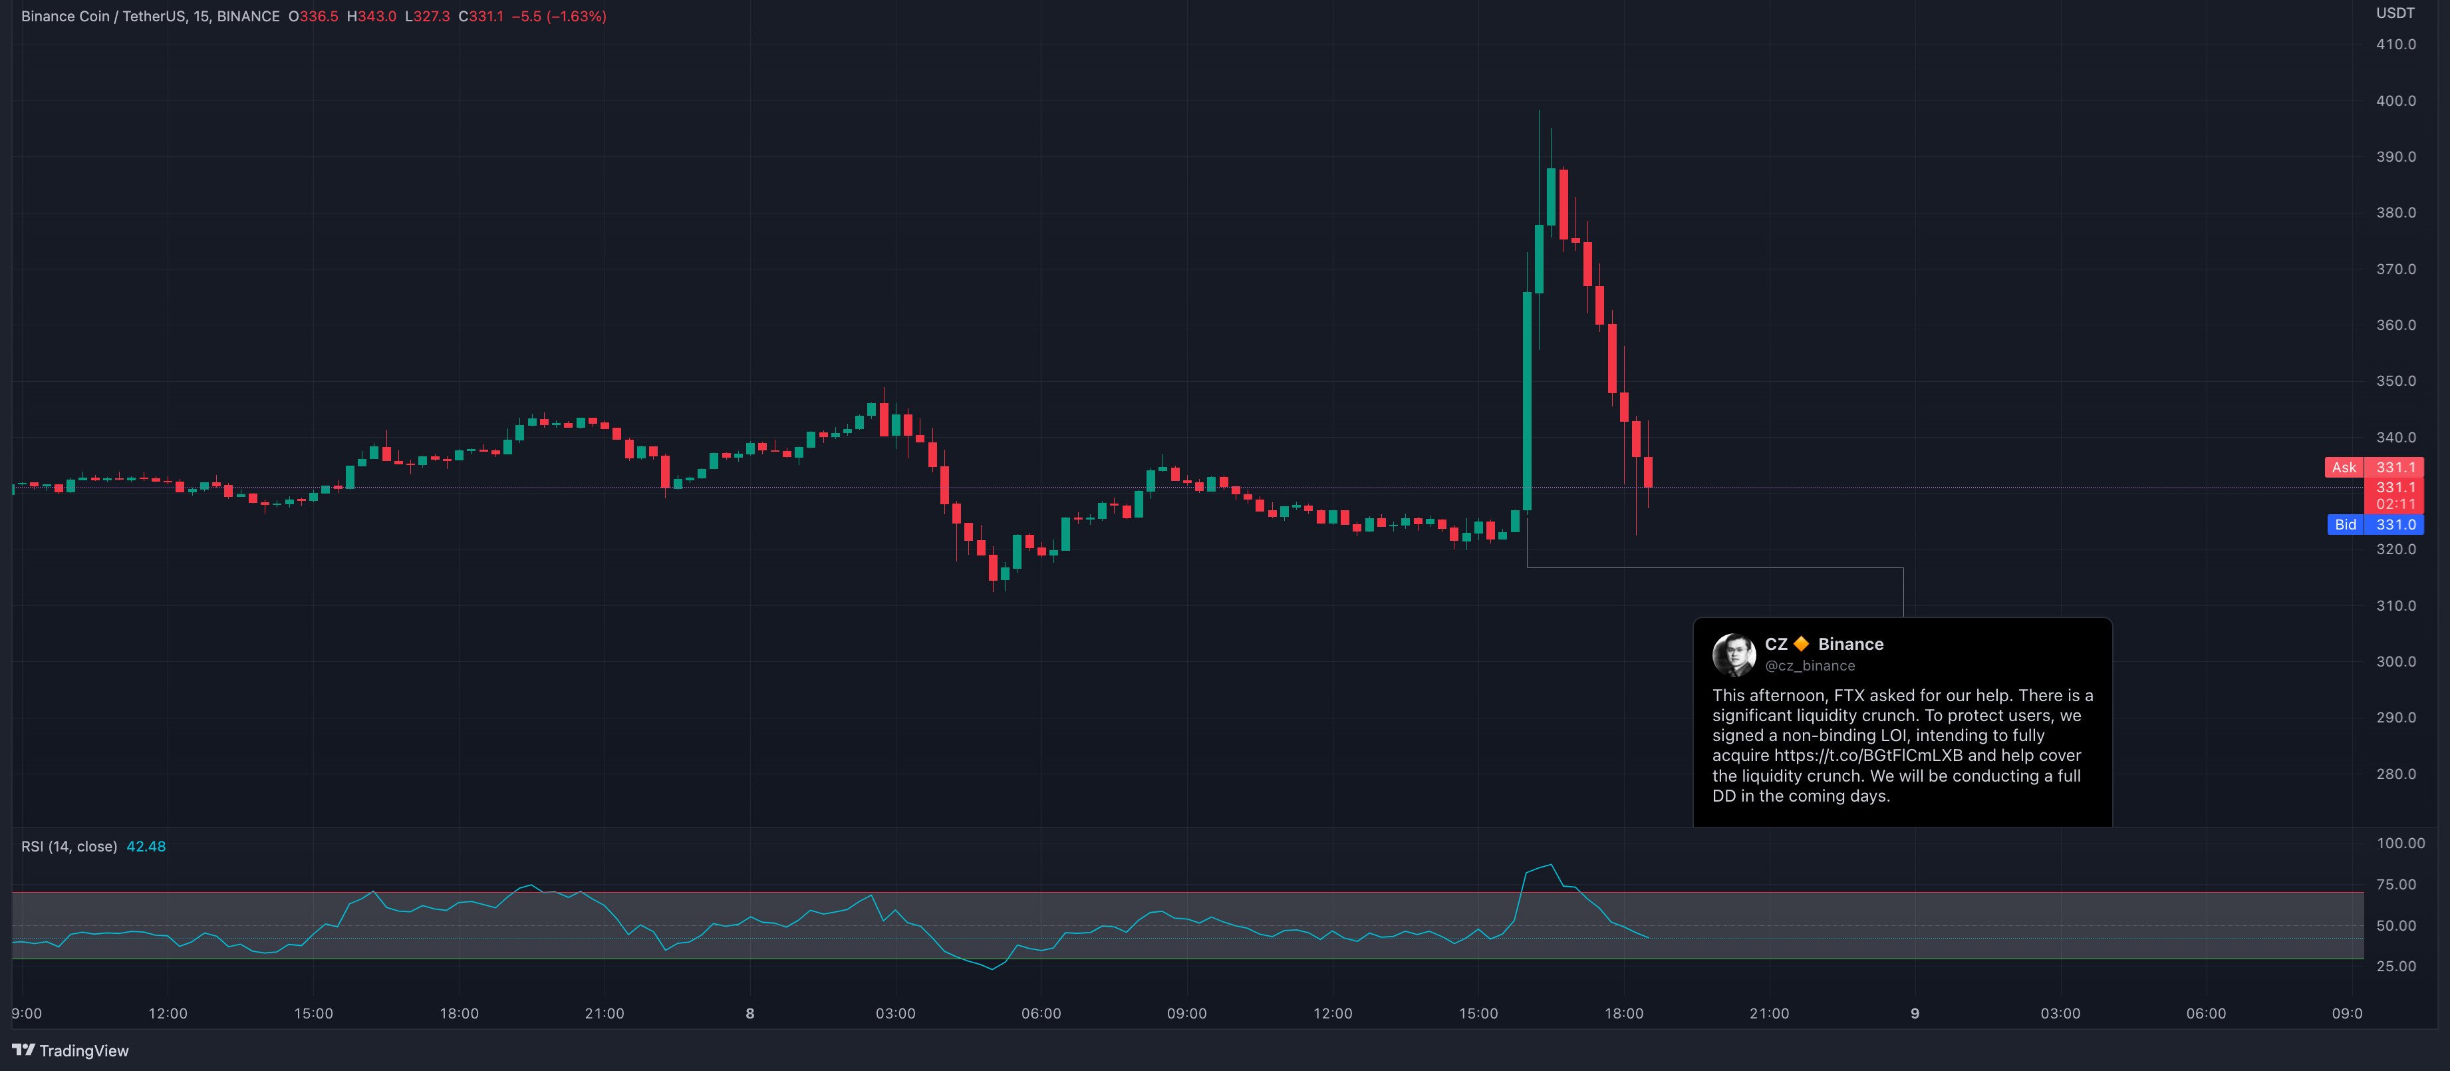
Task: Click the tweet body text about FTX liquidity crunch
Action: point(1902,746)
